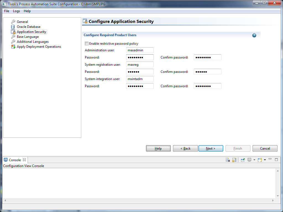The image size is (283, 212).
Task: Click the greyed-out Finish button
Action: coord(238,148)
